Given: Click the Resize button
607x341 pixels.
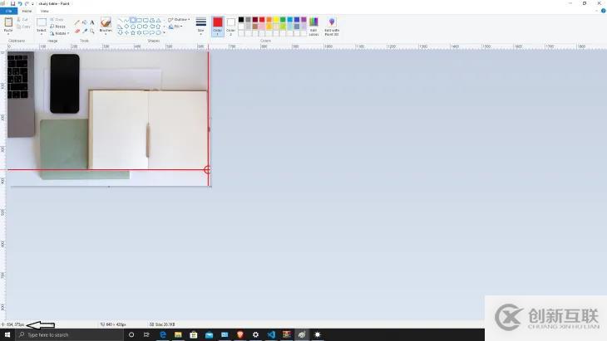Looking at the screenshot, I should pyautogui.click(x=57, y=27).
